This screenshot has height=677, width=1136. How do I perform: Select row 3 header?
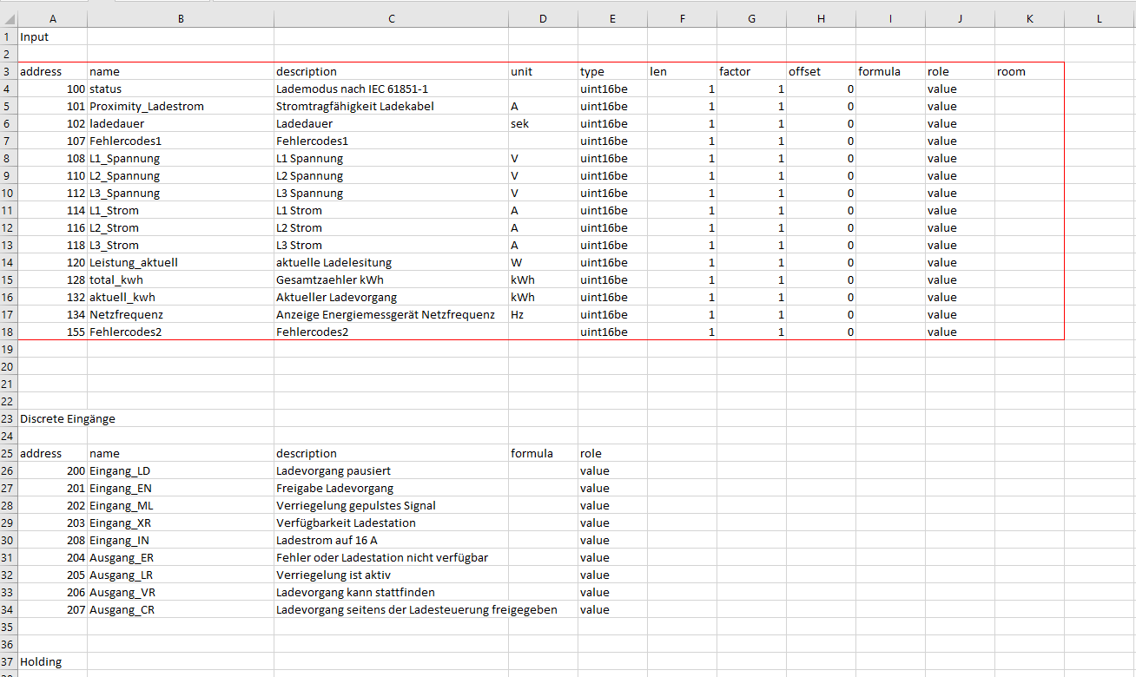[x=9, y=71]
